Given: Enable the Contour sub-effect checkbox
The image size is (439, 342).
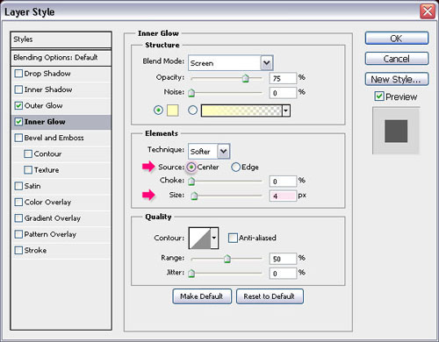Looking at the screenshot, I should click(x=28, y=153).
